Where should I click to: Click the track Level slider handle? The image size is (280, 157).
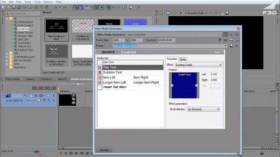(x=39, y=101)
